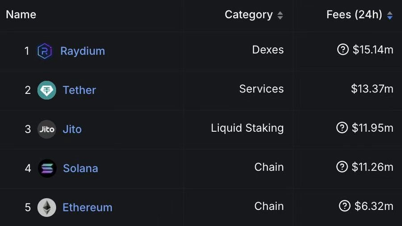Click the Raydium hexagon logo icon
Viewport: 402px width, 226px height.
tap(45, 51)
